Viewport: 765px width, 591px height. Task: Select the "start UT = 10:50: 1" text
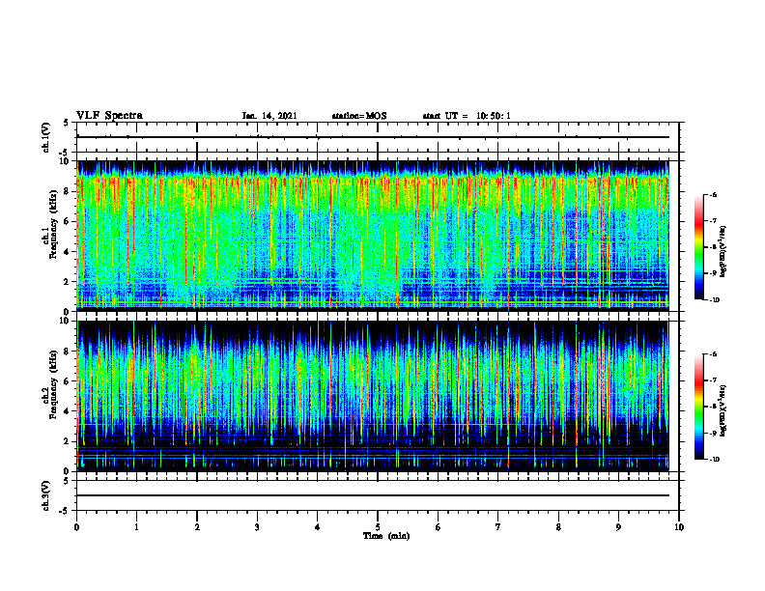click(x=467, y=116)
